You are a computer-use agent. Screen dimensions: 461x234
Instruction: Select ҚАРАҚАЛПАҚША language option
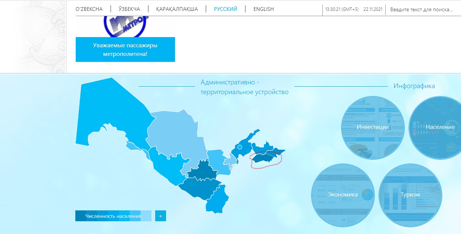[177, 9]
